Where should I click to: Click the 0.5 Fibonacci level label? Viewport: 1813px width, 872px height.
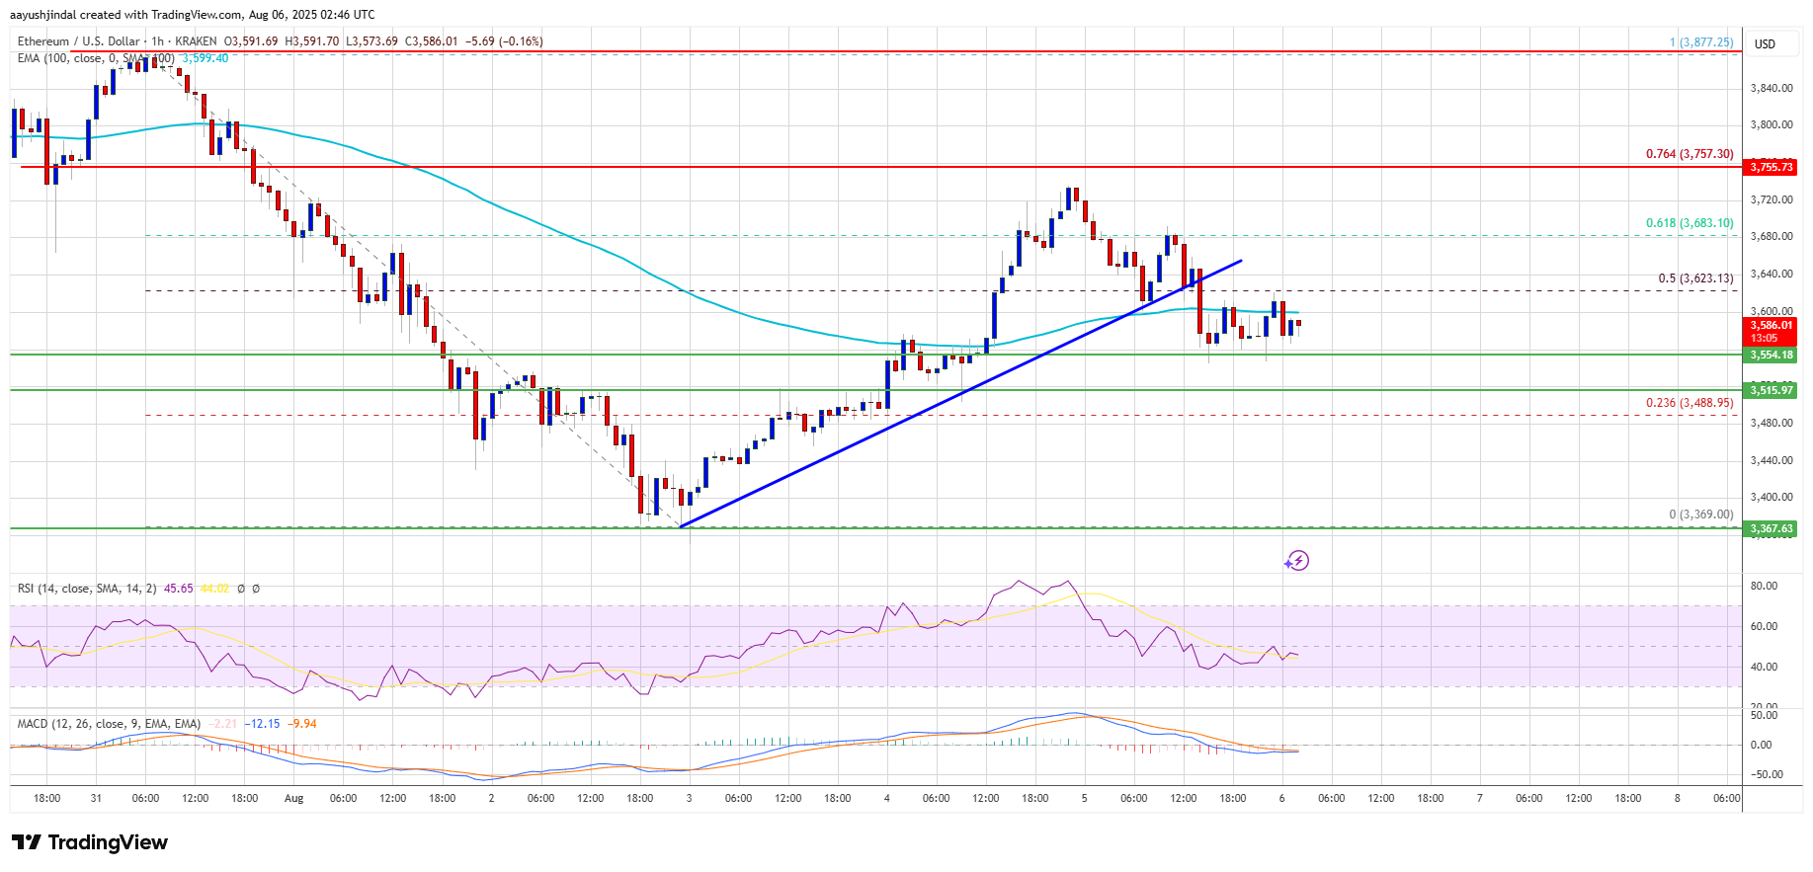click(1694, 278)
